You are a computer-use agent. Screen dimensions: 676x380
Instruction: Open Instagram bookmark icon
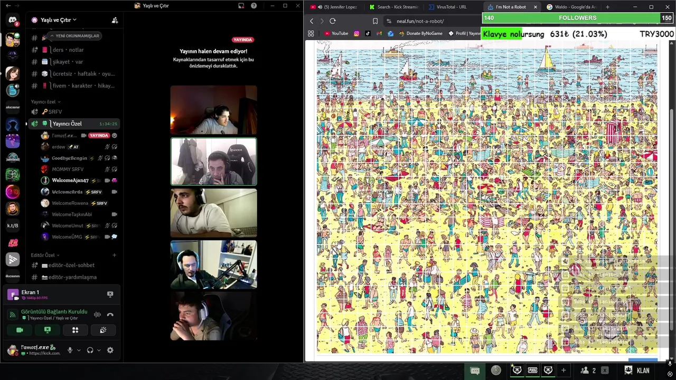pyautogui.click(x=356, y=33)
